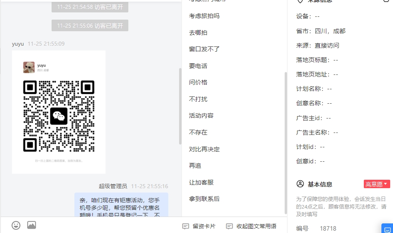Collapse quick replies via 收起图文常用语
Image resolution: width=393 pixels, height=233 pixels.
(251, 226)
